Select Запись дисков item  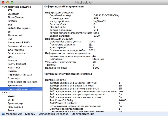(17, 53)
